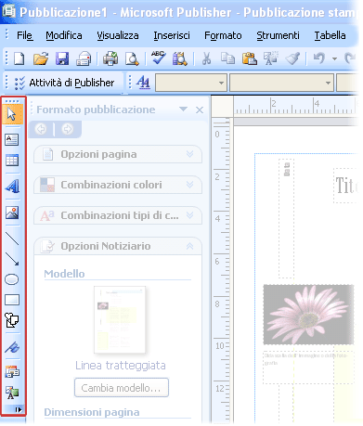The height and width of the screenshot is (426, 363).
Task: Select the Oval tool
Action: (x=12, y=279)
